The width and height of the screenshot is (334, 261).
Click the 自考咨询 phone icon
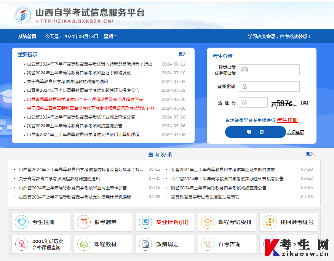[x=208, y=244]
